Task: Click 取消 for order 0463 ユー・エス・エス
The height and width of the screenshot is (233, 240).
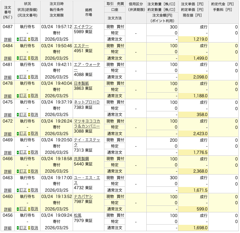Action: point(34,190)
